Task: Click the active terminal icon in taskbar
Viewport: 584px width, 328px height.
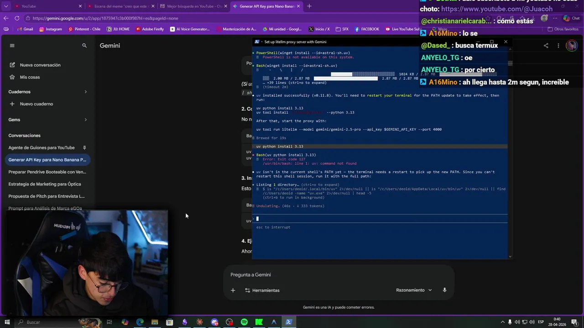Action: point(289,322)
